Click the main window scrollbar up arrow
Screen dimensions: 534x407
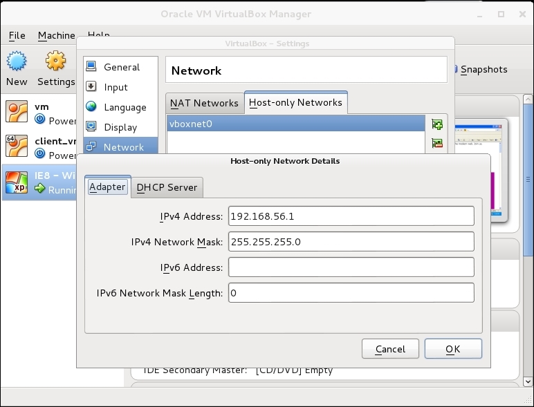coord(528,100)
